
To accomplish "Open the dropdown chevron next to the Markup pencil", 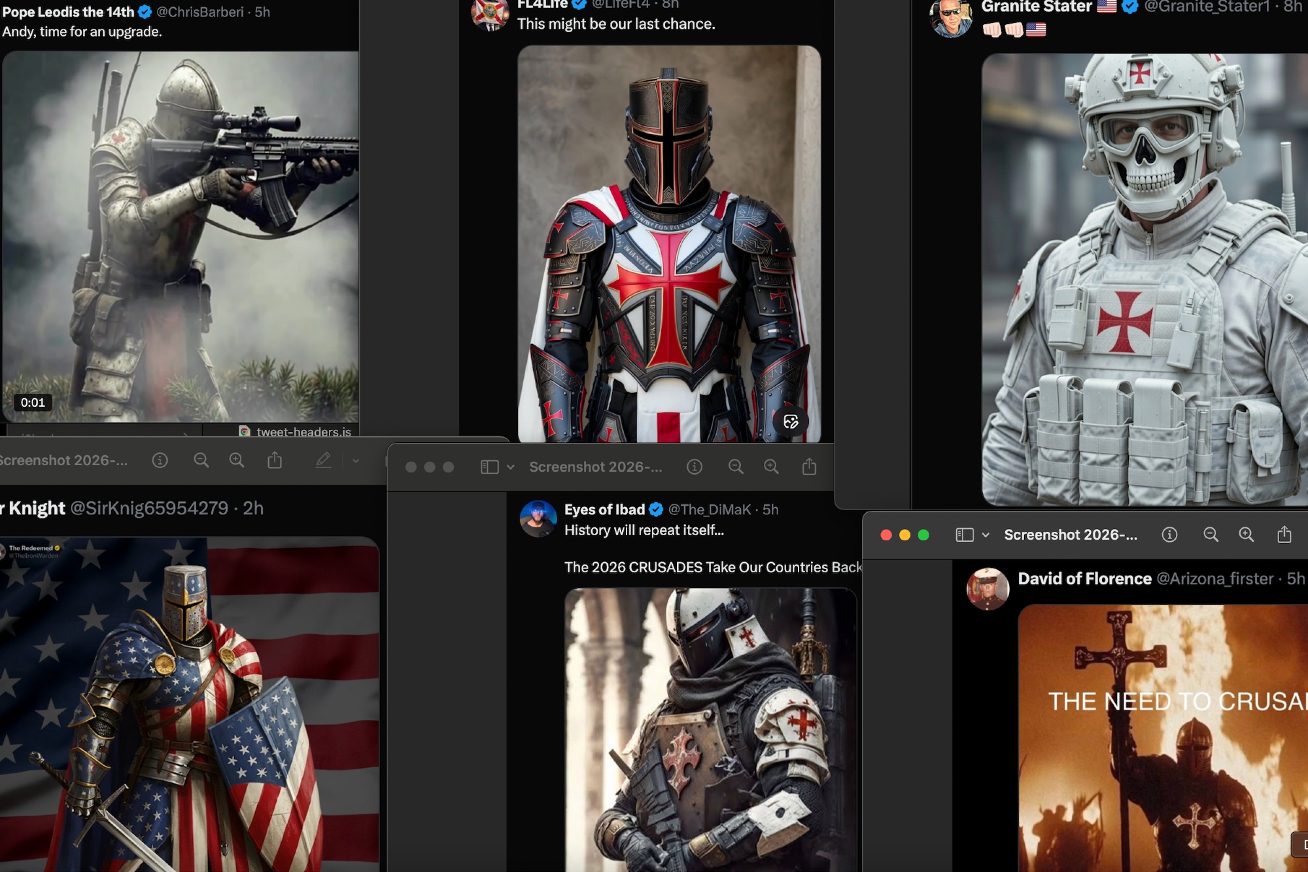I will coord(356,461).
